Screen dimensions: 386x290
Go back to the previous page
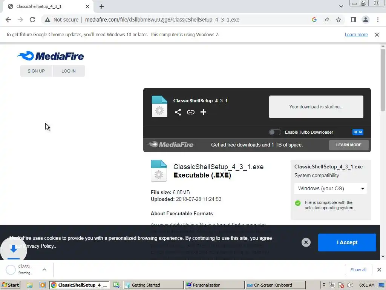point(8,20)
